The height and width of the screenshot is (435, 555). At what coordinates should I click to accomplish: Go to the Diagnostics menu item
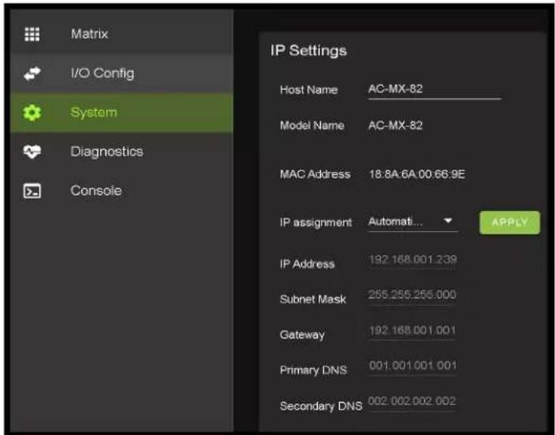click(x=121, y=152)
